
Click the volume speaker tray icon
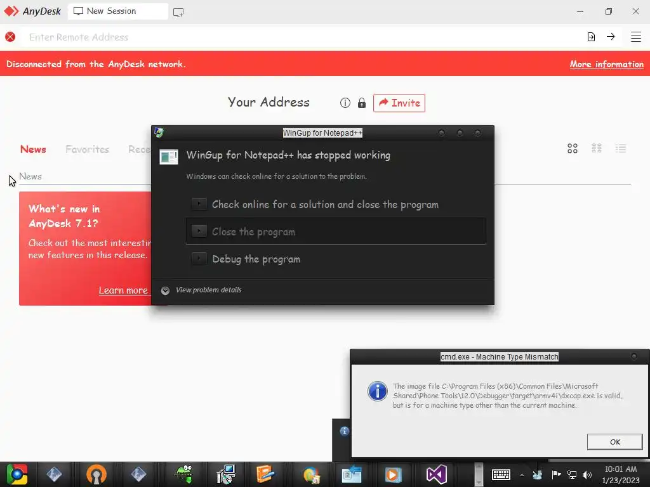[x=587, y=474]
